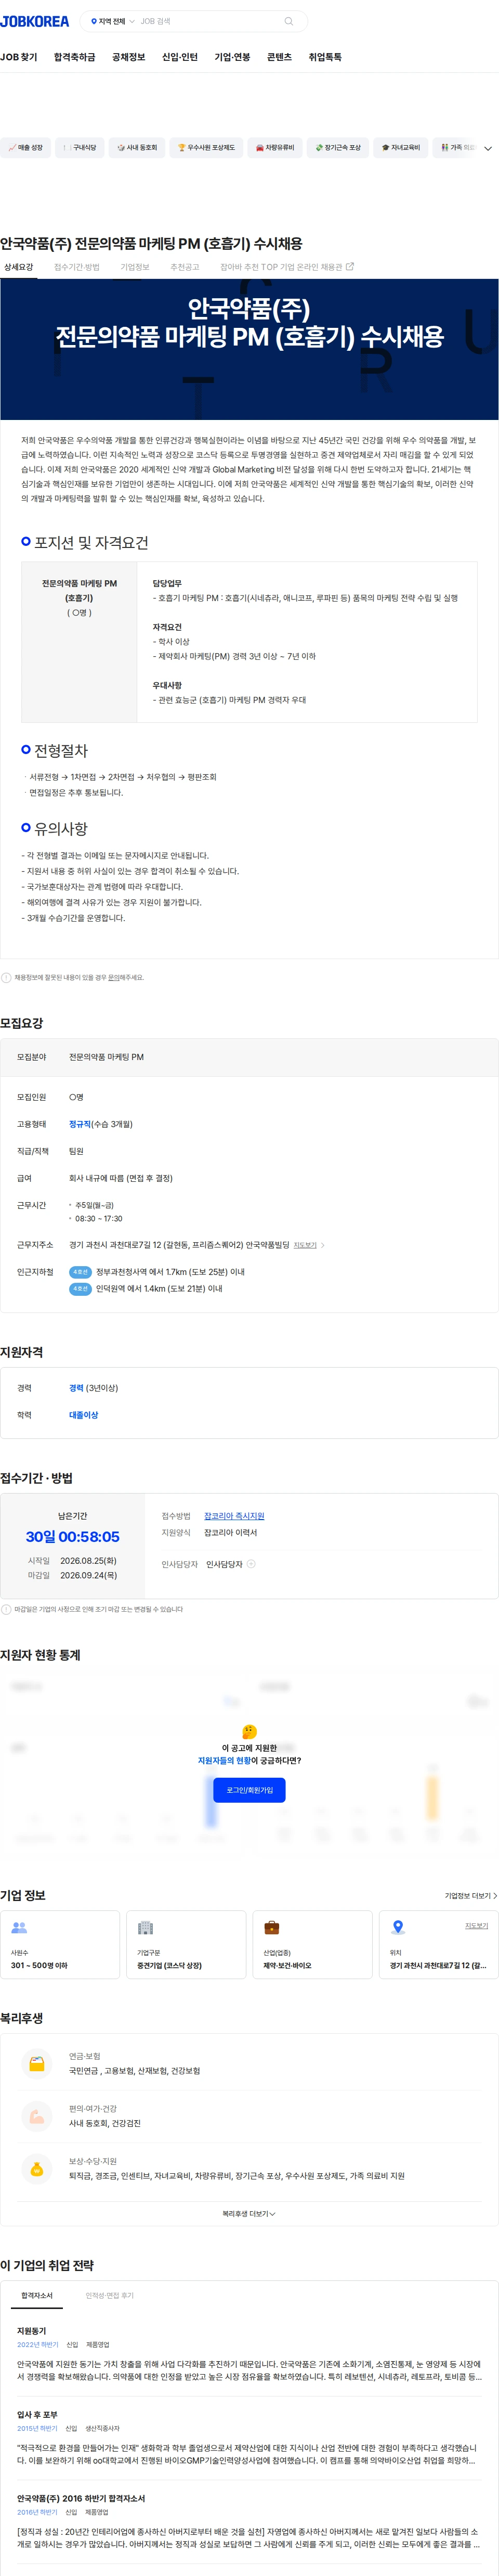This screenshot has height=2576, width=499.
Task: Select the 구내식당 tag chip
Action: tap(80, 147)
